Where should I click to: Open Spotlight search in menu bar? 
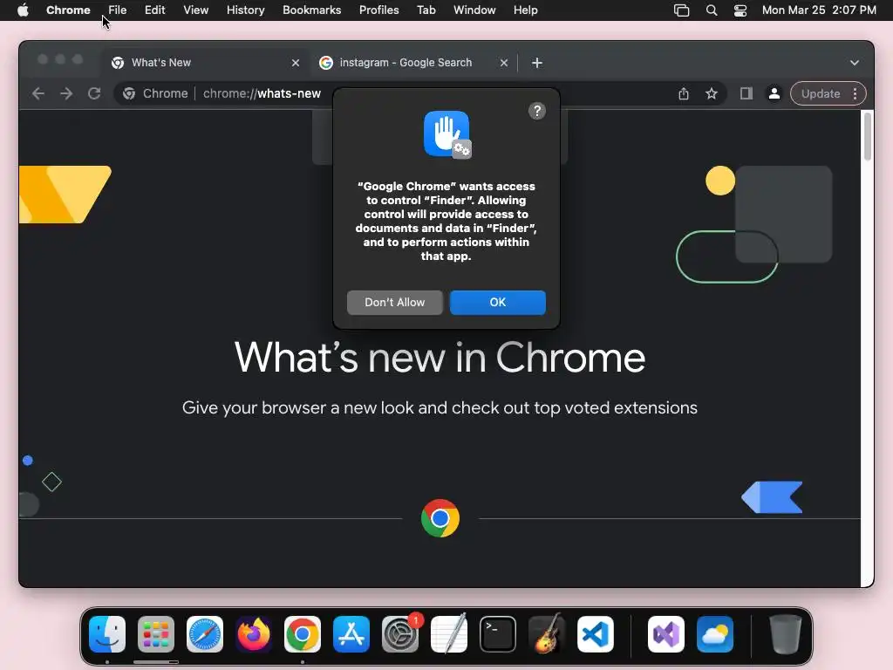[x=712, y=10]
